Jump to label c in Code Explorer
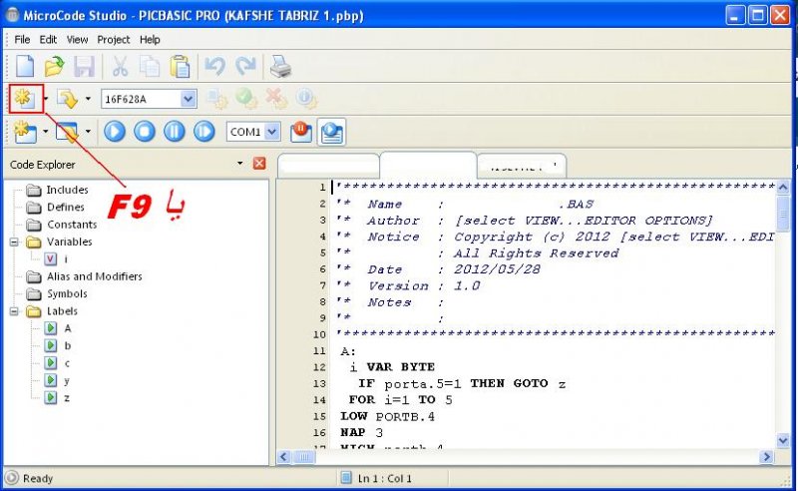Screen dimensions: 798x491 pyautogui.click(x=67, y=363)
